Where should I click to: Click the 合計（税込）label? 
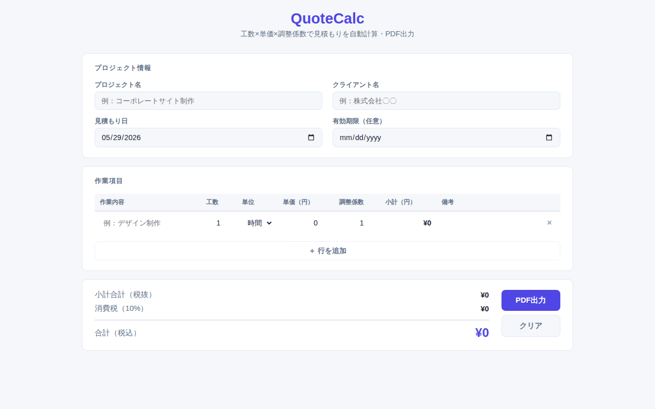(x=117, y=333)
